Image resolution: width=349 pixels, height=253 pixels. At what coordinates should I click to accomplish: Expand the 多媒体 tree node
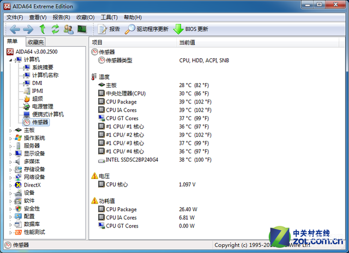(x=10, y=162)
